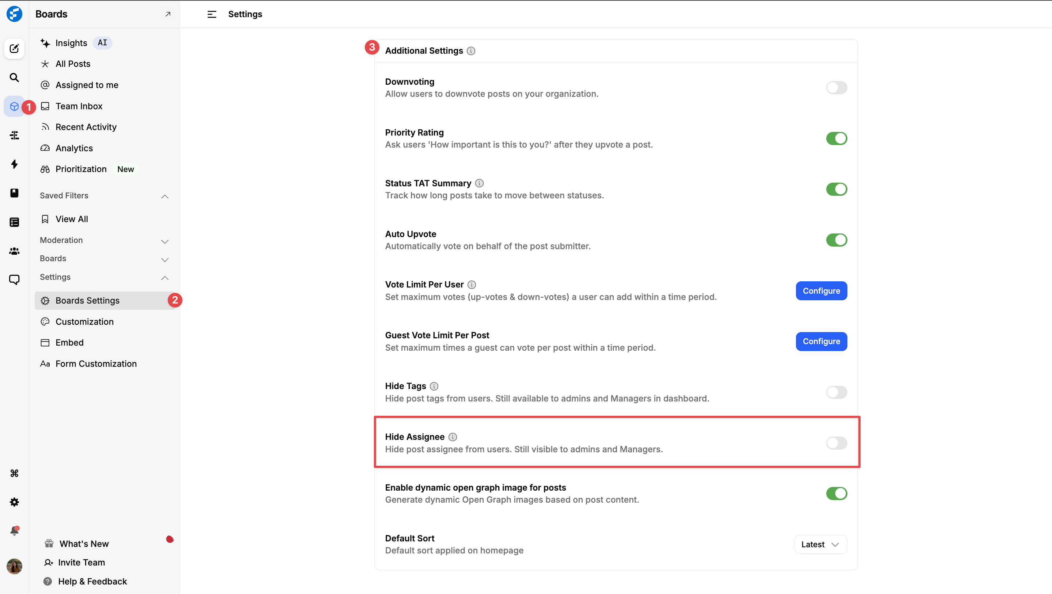
Task: Open the users group icon in rail
Action: click(14, 251)
